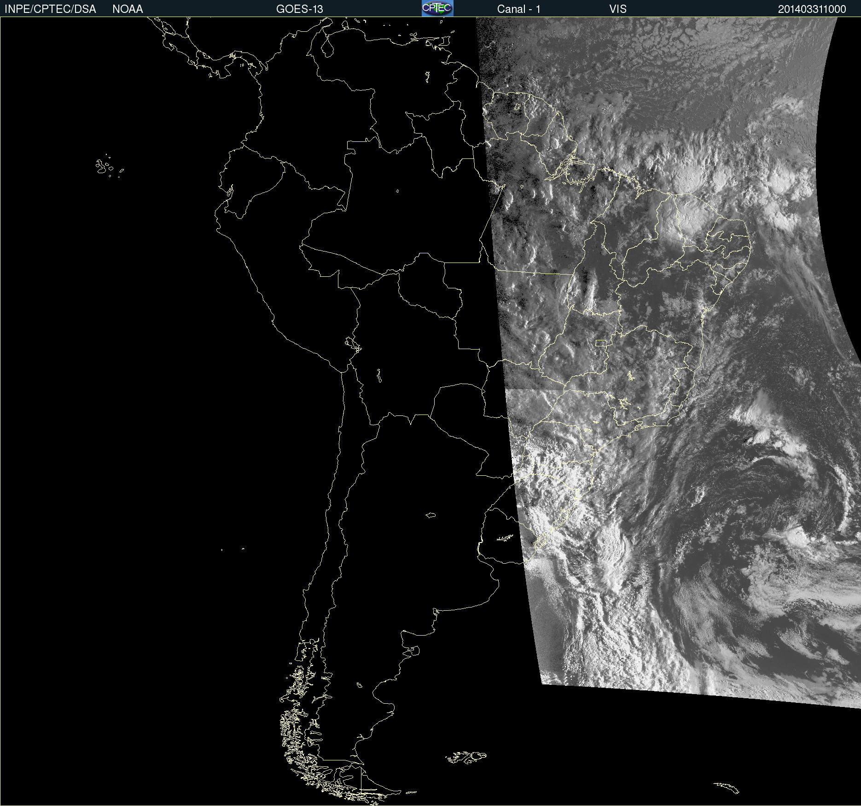
Task: Click the Canal - 1 label
Action: coord(519,9)
